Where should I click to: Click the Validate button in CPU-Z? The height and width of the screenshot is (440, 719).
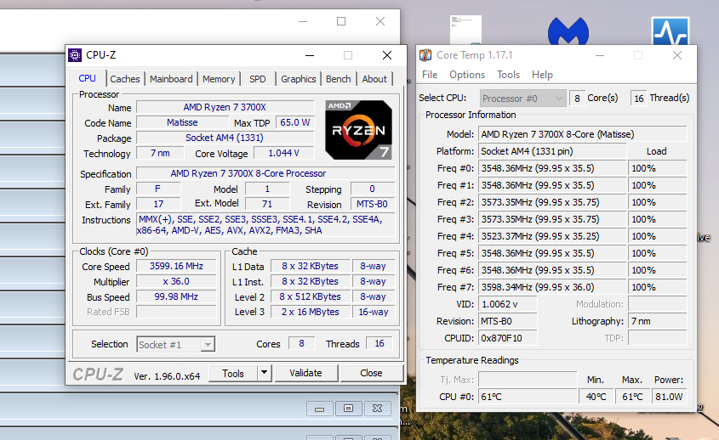305,373
